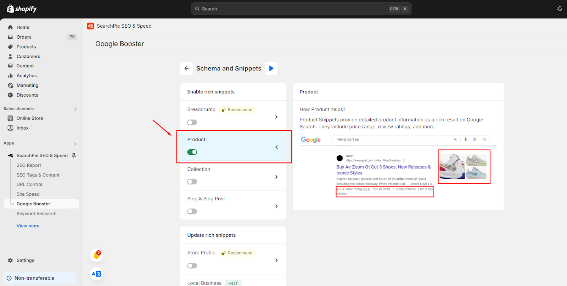
Task: Click the pin icon beside SearchPie
Action: [74, 155]
